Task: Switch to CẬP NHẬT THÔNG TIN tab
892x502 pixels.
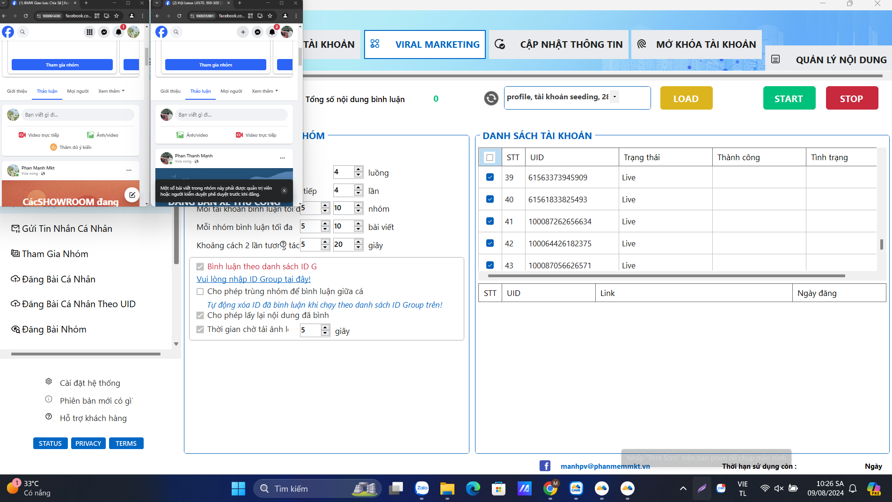Action: (559, 44)
